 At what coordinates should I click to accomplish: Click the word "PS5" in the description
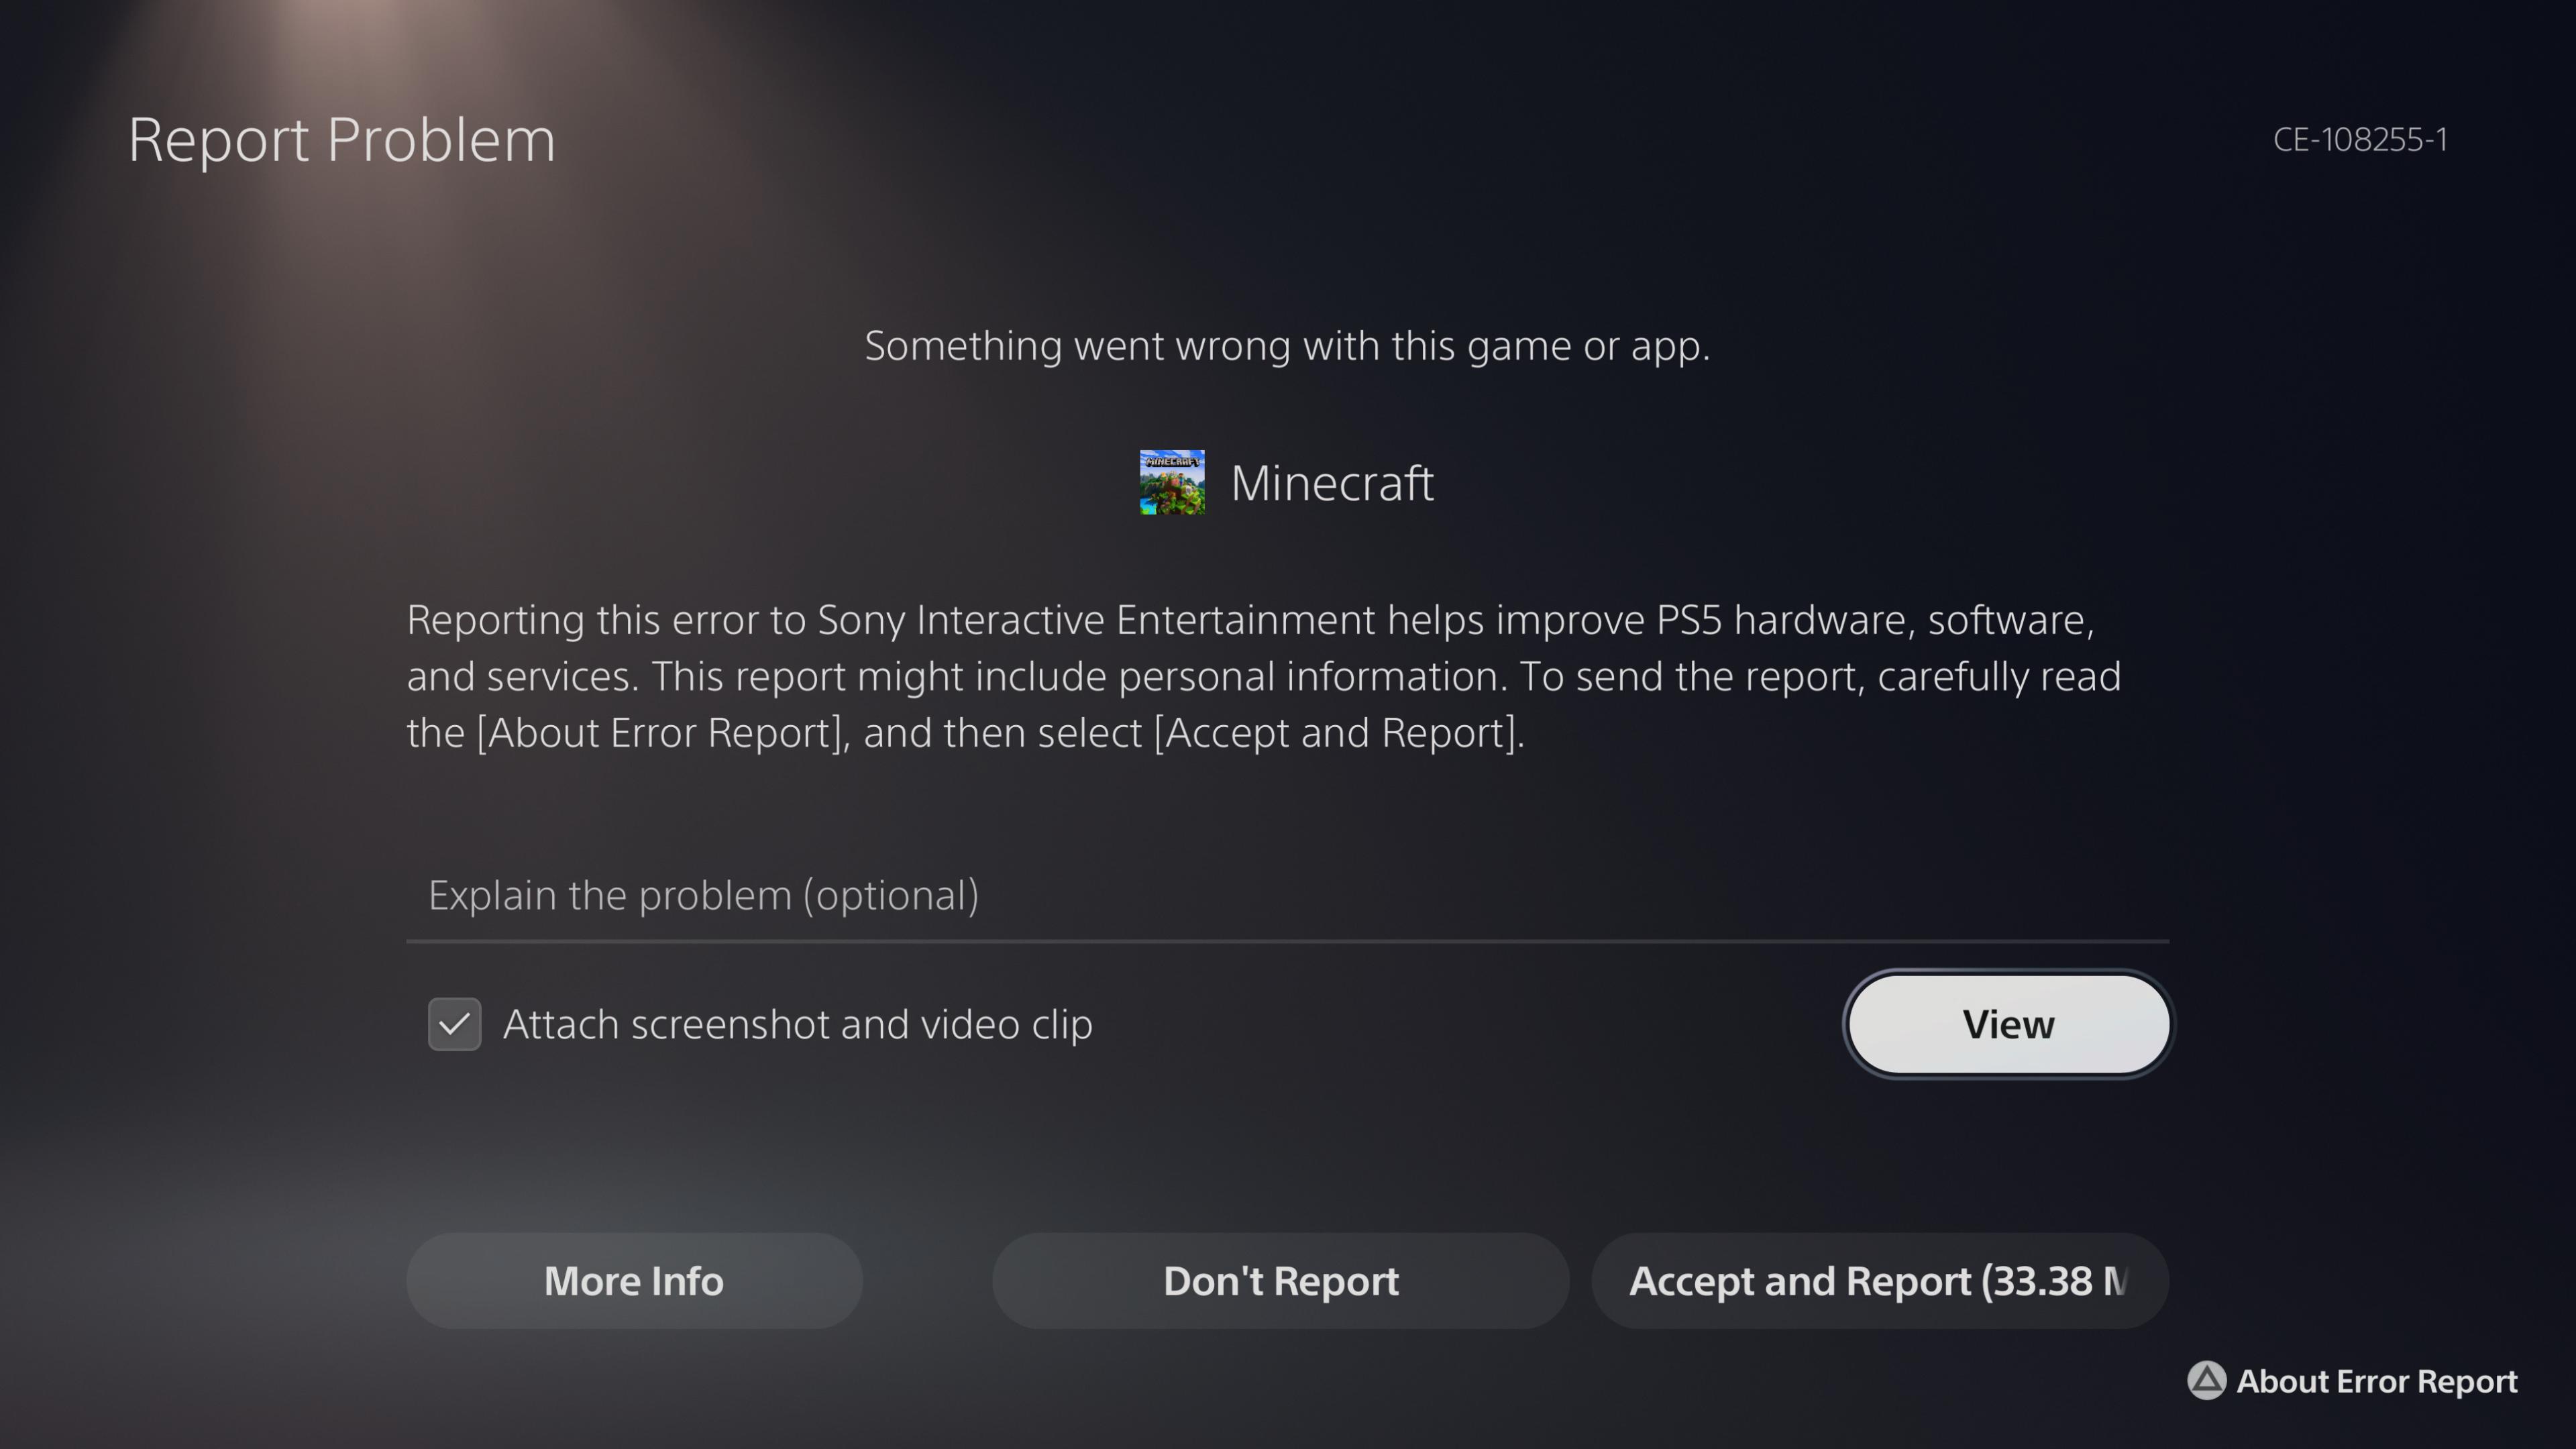tap(1688, 620)
